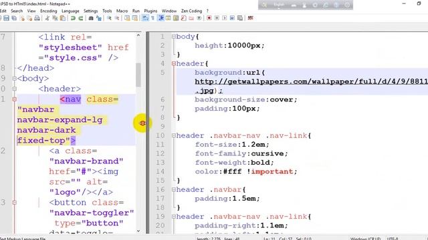
Task: Click the Close All documents toolbar icon
Action: pos(29,18)
